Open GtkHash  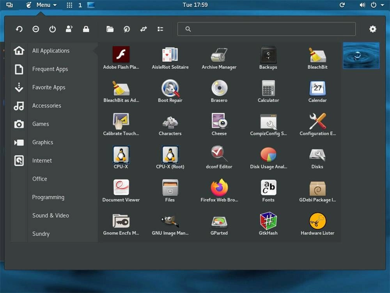click(x=268, y=224)
